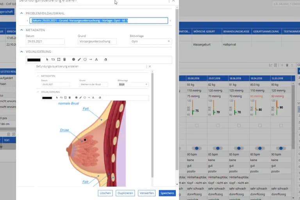Click the back arrow icon above measurements table
The image size is (300, 200).
pos(282,65)
